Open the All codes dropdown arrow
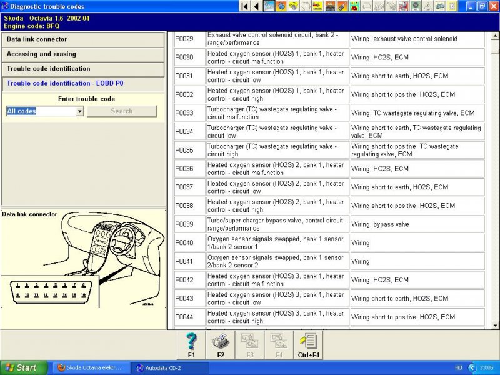The image size is (500, 375). click(80, 111)
